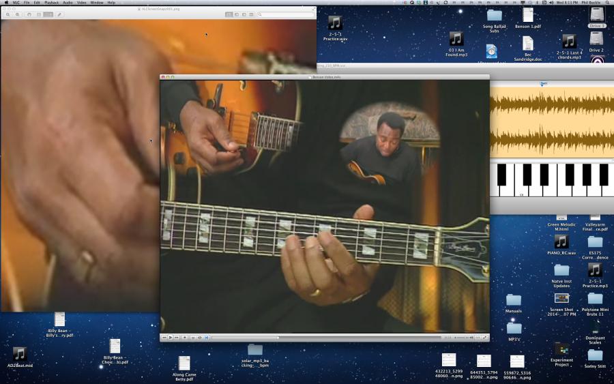Click the zoom out magnifier in Preview toolbar
Screen dimensions: 614x384
[8, 14]
